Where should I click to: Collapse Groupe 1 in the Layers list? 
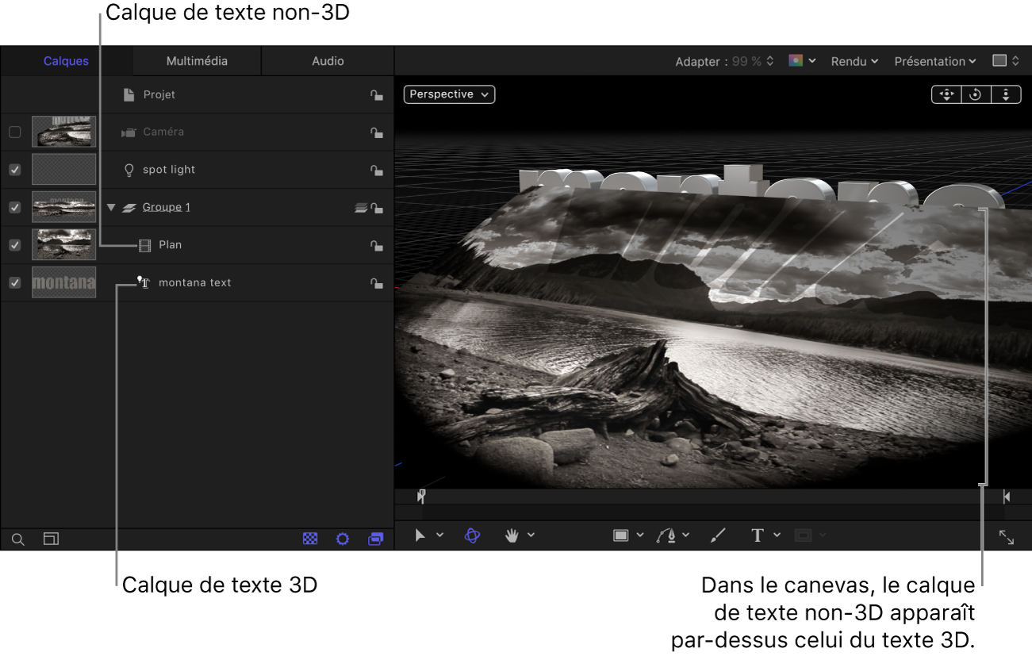point(111,207)
